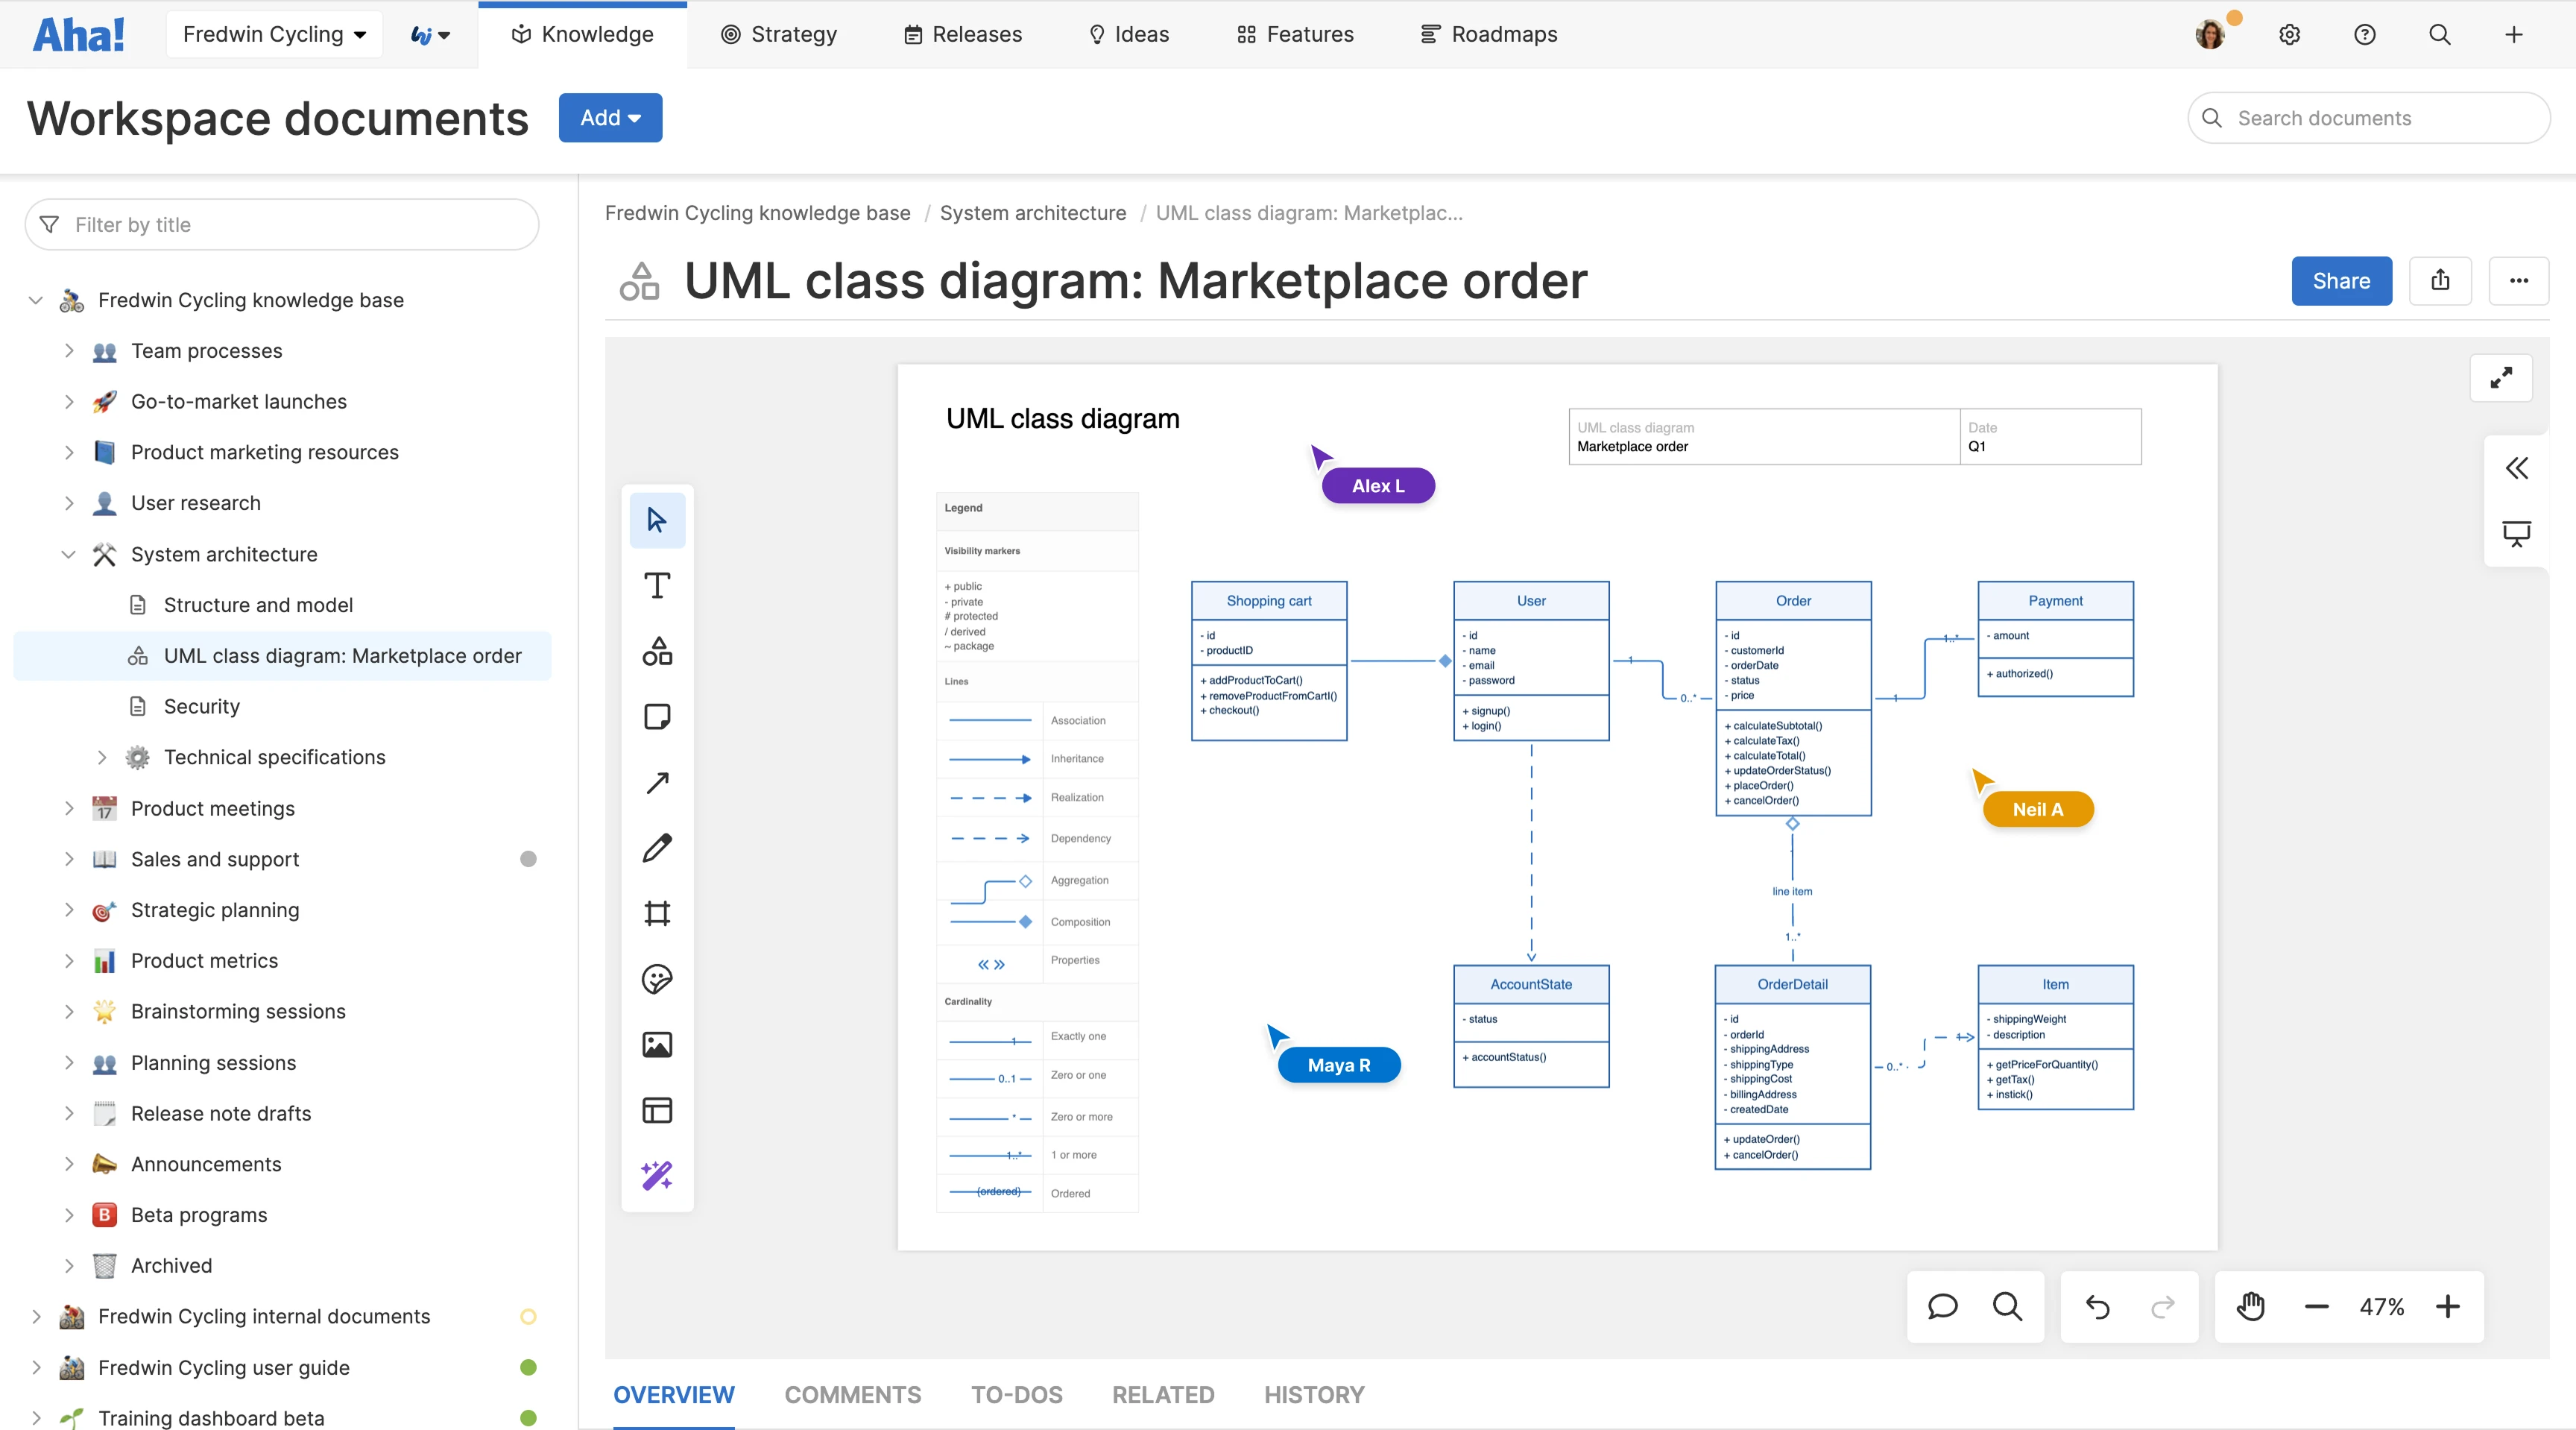Enter whiteboard fullscreen mode
The width and height of the screenshot is (2576, 1430).
tap(2501, 378)
